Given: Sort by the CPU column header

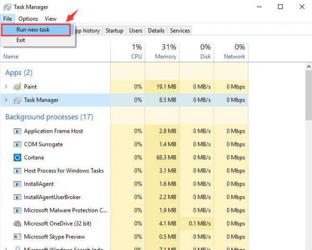Looking at the screenshot, I should point(128,52).
